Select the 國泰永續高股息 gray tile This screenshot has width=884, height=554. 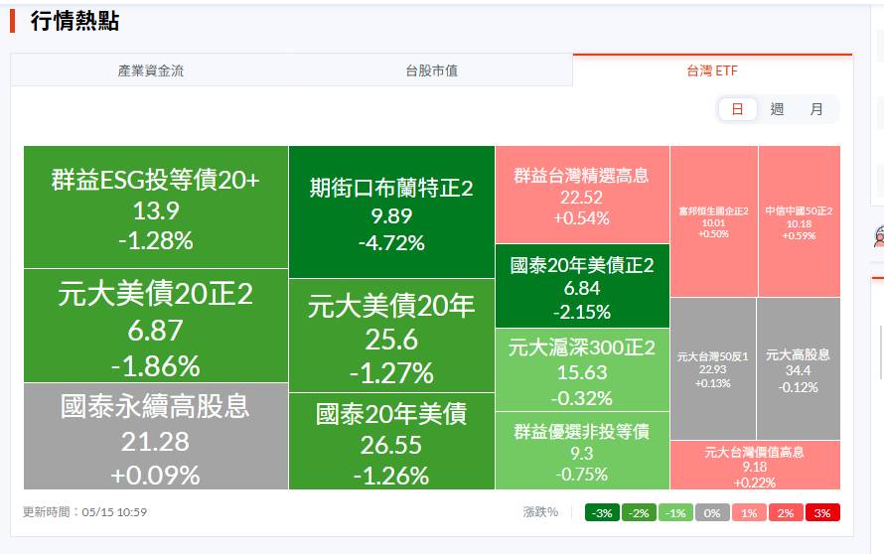[x=156, y=436]
